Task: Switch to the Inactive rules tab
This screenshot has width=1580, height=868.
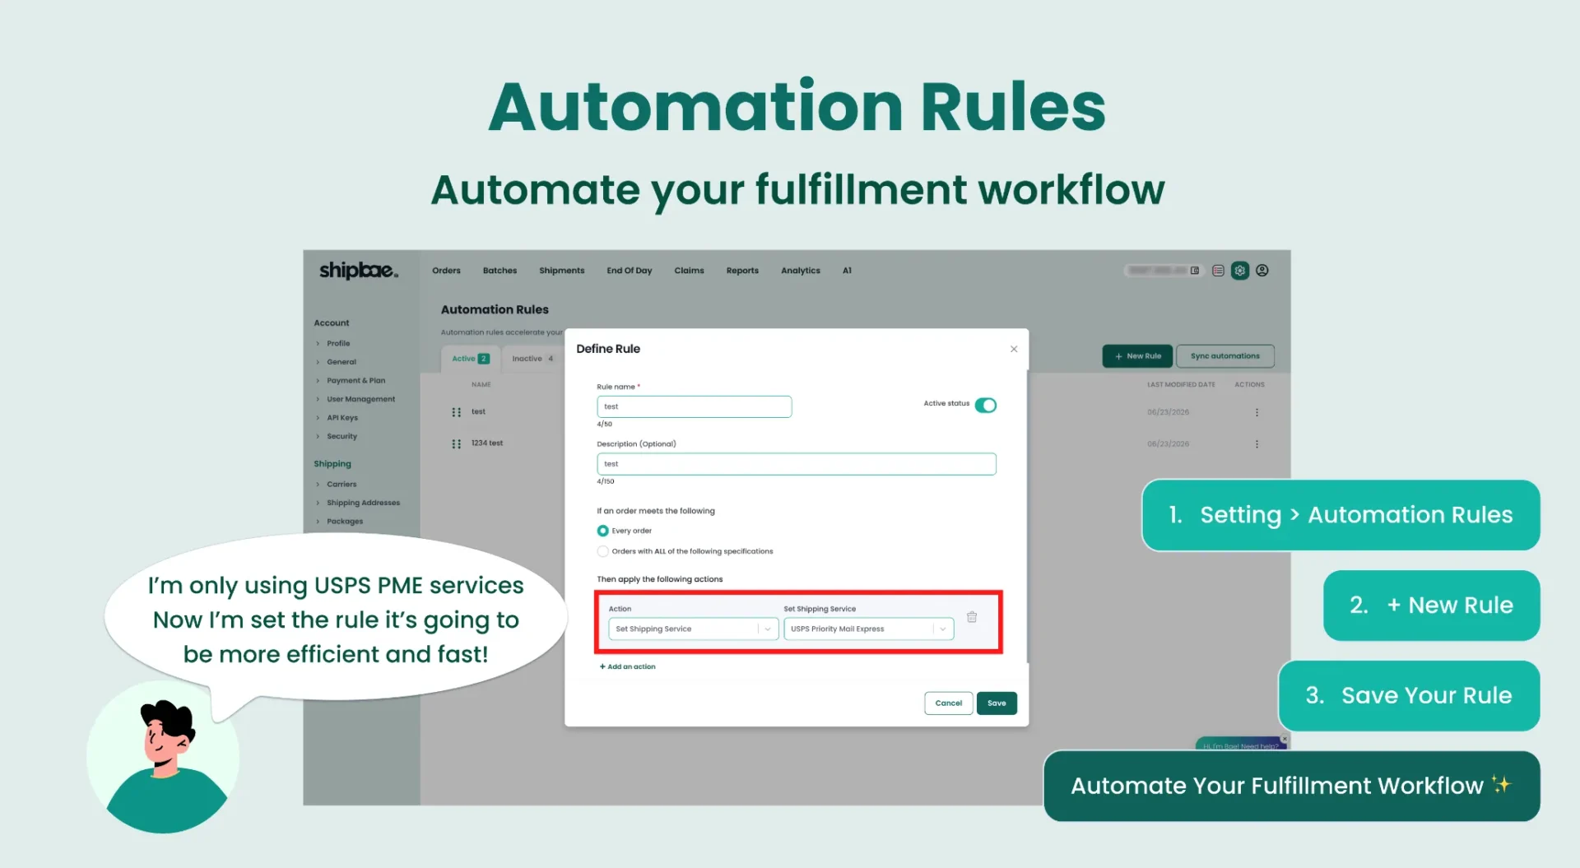Action: pos(532,359)
